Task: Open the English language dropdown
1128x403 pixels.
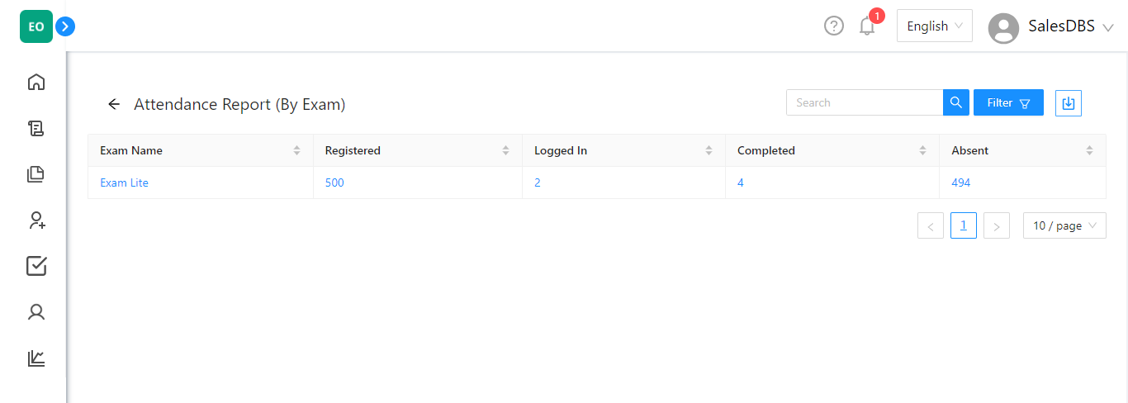Action: [x=935, y=26]
